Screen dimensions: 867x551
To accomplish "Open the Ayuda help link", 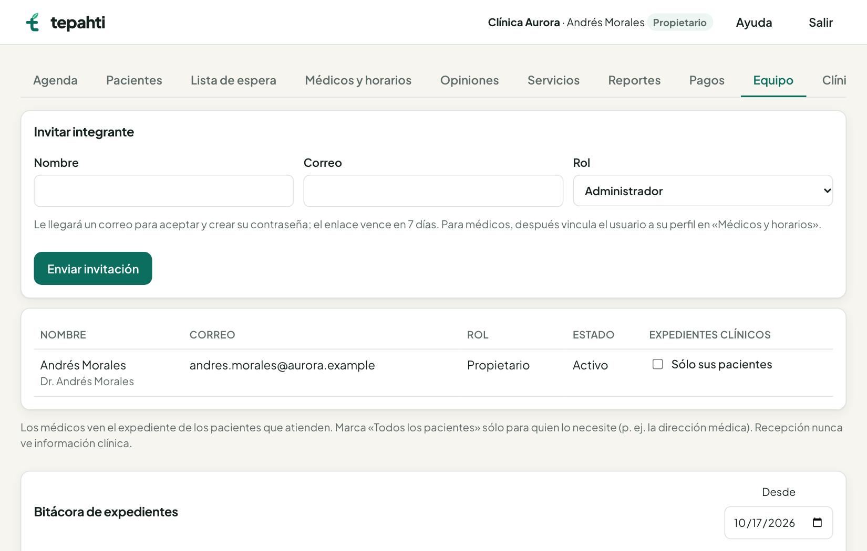I will tap(754, 23).
